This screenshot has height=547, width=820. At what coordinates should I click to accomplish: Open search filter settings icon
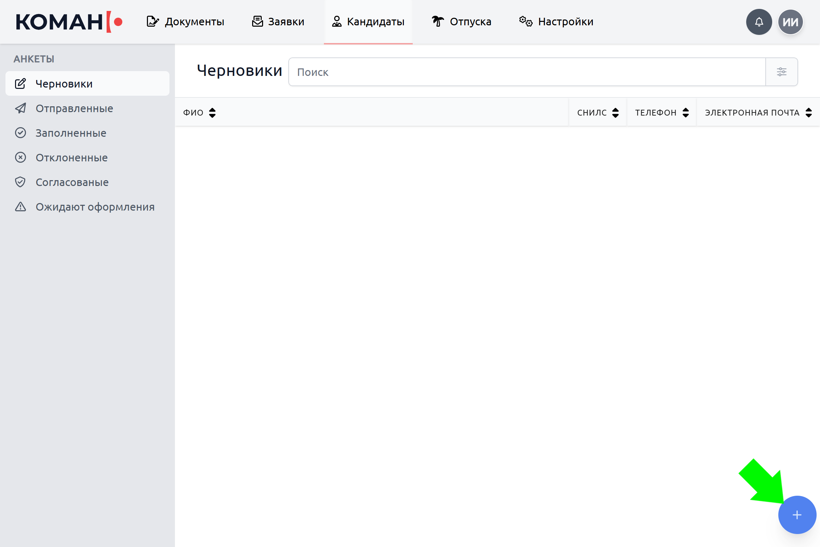(x=782, y=72)
